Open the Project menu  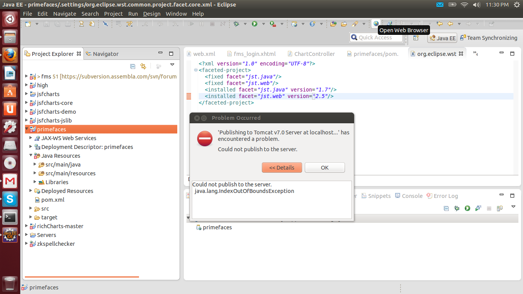(x=113, y=14)
